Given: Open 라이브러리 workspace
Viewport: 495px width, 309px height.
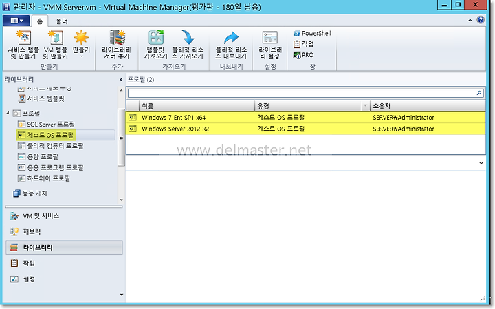Looking at the screenshot, I should tap(64, 247).
